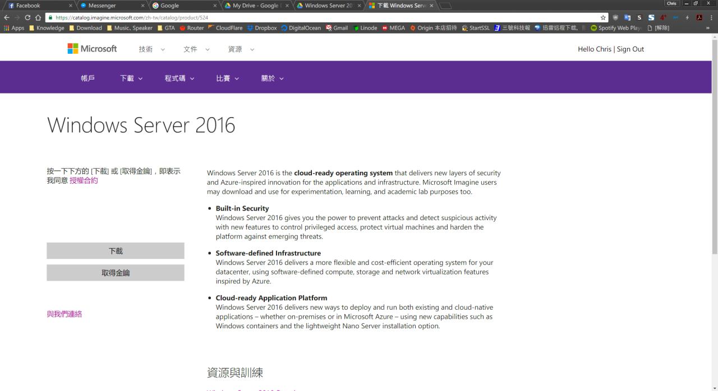This screenshot has width=718, height=391.
Task: Open the Knowledge bookmark folder
Action: 47,28
